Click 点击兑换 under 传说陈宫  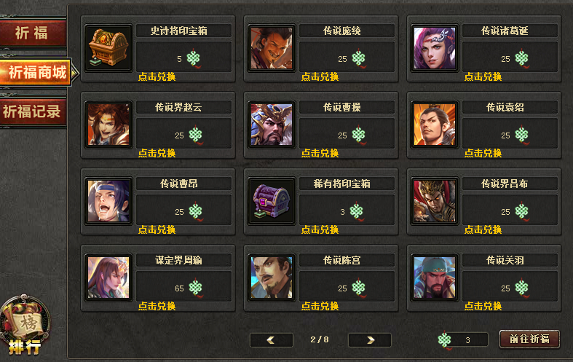click(320, 306)
